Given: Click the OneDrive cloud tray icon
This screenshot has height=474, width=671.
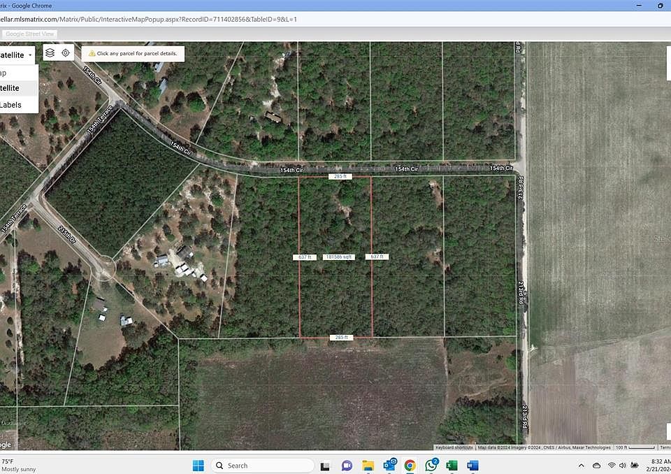Looking at the screenshot, I should click(x=596, y=466).
